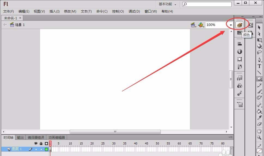Click the search input field
This screenshot has width=264, height=156.
coord(207,4)
